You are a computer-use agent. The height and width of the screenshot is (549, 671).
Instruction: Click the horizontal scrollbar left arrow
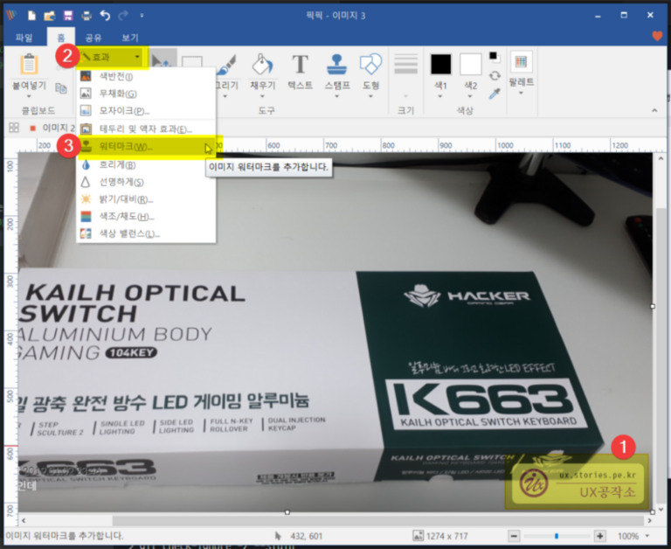[24, 520]
